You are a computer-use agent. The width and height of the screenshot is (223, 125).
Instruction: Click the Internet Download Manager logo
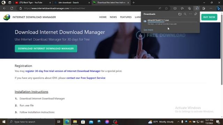point(7,17)
